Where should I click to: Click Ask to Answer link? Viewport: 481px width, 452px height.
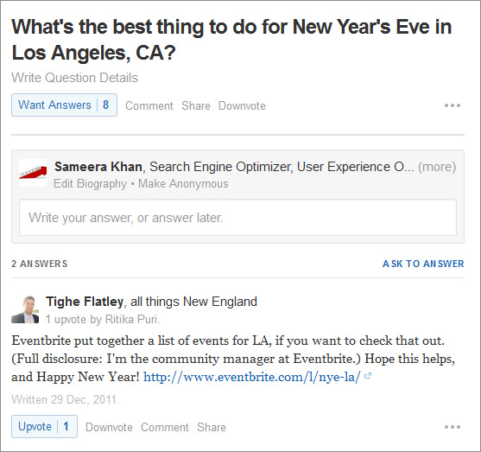[423, 264]
